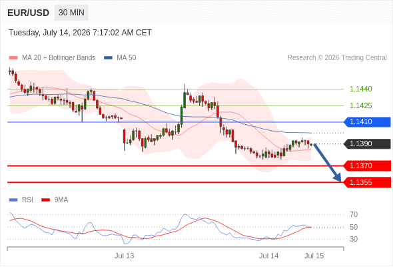Click the EUR/USD pair title
This screenshot has height=267, width=393.
(x=29, y=13)
